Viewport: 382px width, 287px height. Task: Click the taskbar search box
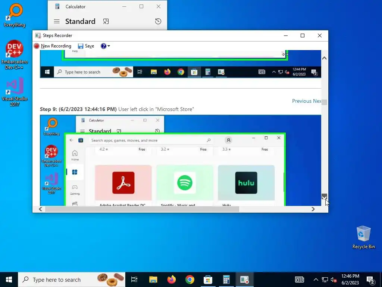(72, 280)
